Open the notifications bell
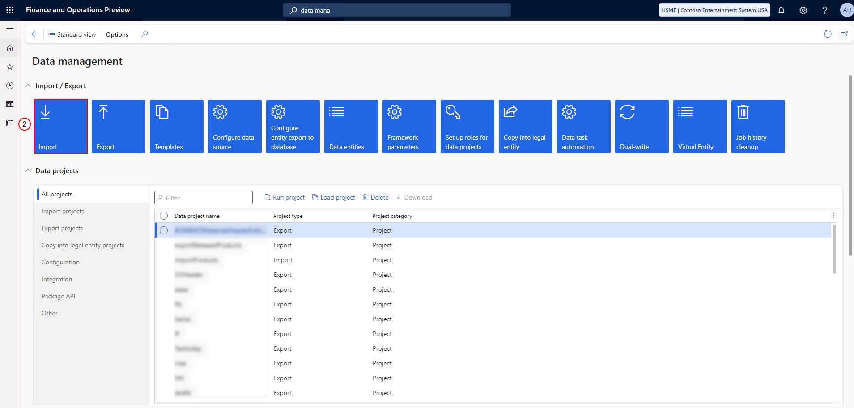Screen dimensions: 854x408 coord(781,10)
